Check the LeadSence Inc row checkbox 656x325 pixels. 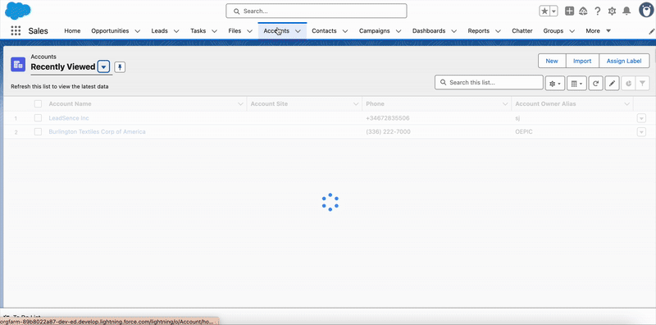(x=38, y=118)
